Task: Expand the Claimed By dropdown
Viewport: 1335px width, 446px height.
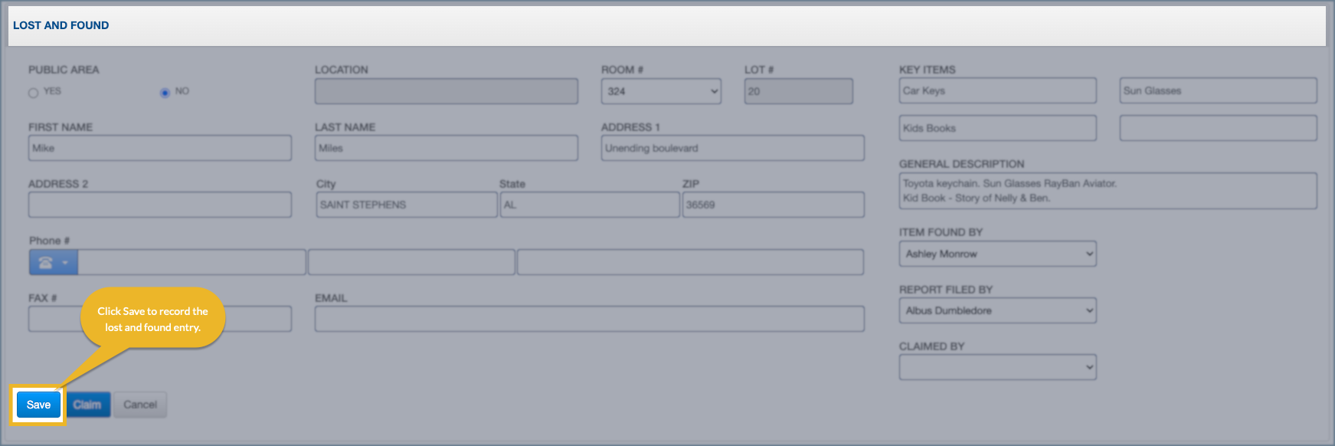Action: 996,367
